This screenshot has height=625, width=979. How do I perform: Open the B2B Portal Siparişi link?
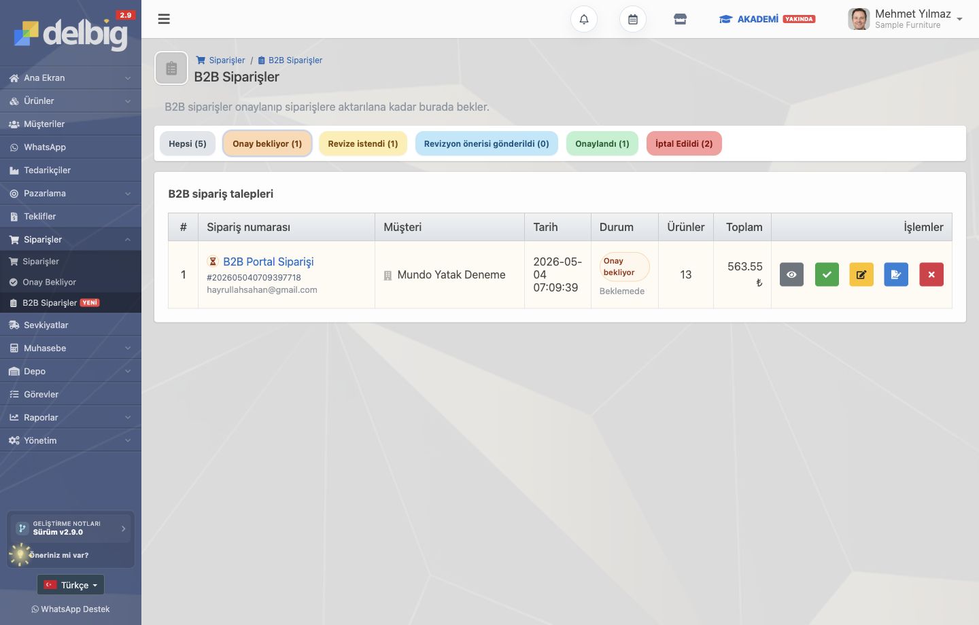coord(269,262)
